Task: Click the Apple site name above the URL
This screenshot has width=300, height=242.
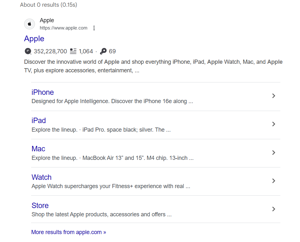Action: pos(47,20)
